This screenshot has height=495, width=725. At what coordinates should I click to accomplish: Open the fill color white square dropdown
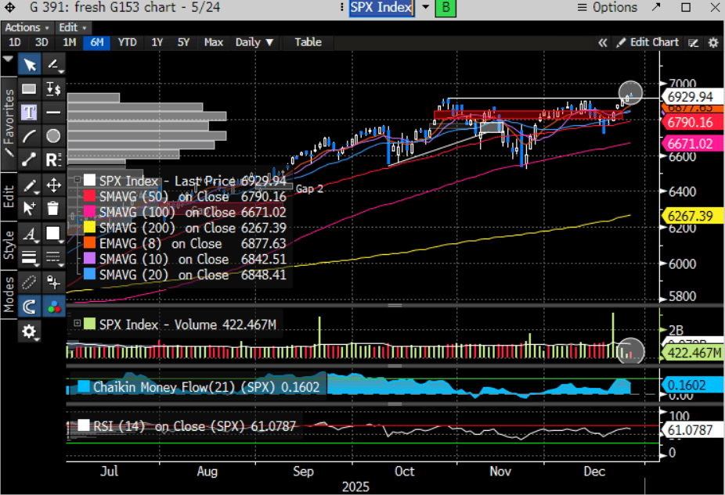tap(54, 234)
